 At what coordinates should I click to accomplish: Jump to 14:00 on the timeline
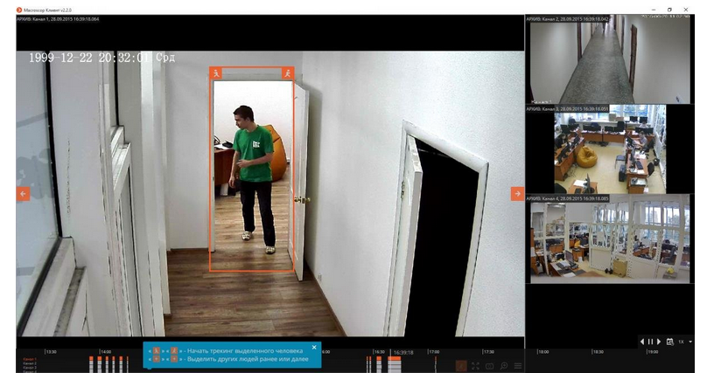106,352
